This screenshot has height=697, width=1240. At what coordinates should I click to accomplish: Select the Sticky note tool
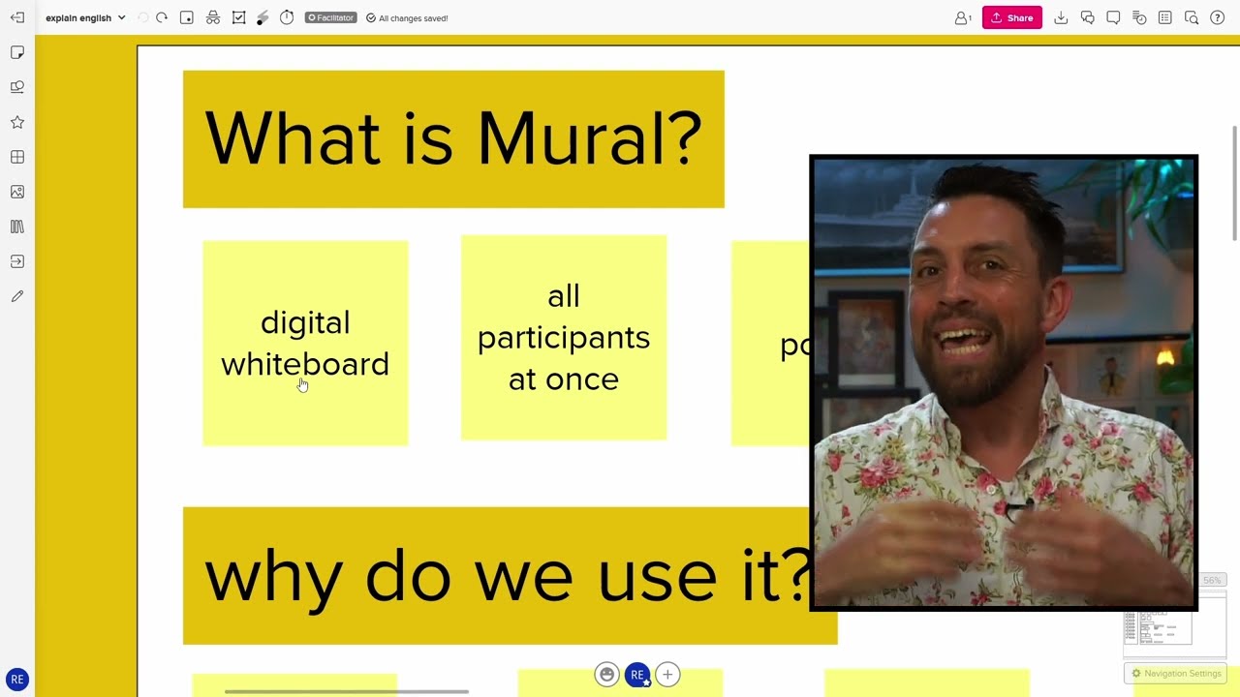(x=16, y=52)
